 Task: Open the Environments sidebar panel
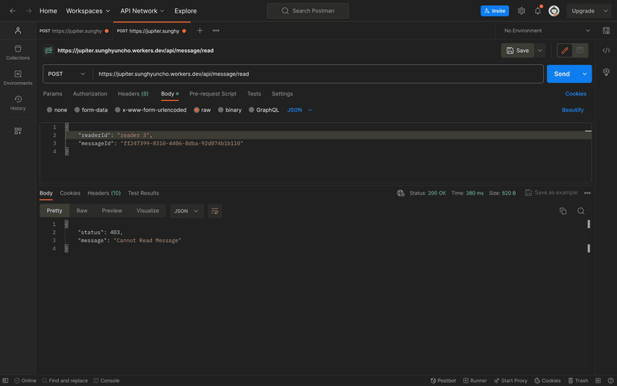(x=18, y=77)
